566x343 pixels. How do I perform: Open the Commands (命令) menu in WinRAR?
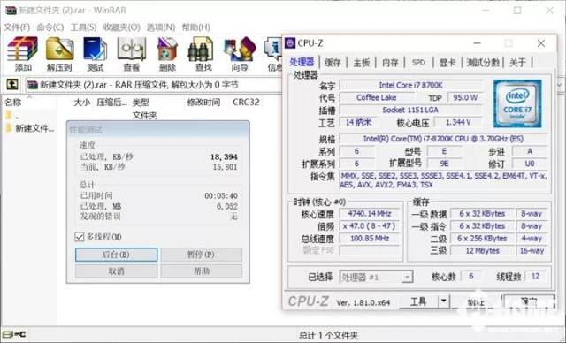50,27
